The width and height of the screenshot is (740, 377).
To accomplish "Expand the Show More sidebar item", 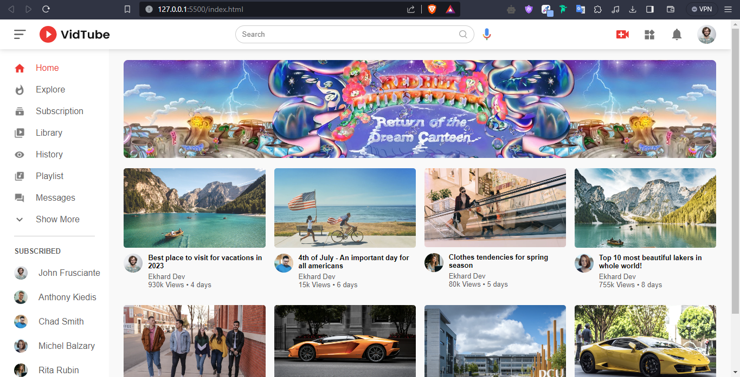I will click(x=57, y=219).
